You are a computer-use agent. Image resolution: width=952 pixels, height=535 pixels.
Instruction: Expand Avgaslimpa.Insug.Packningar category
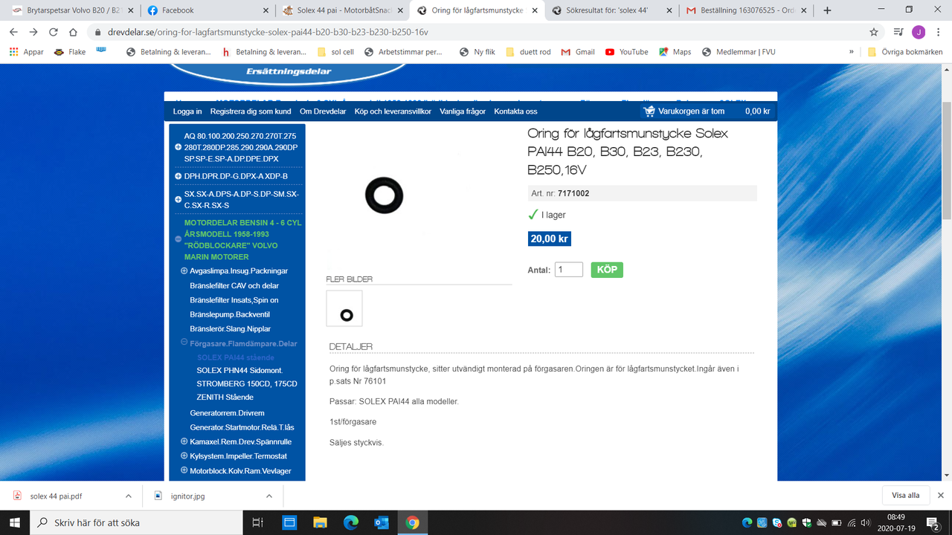click(184, 271)
